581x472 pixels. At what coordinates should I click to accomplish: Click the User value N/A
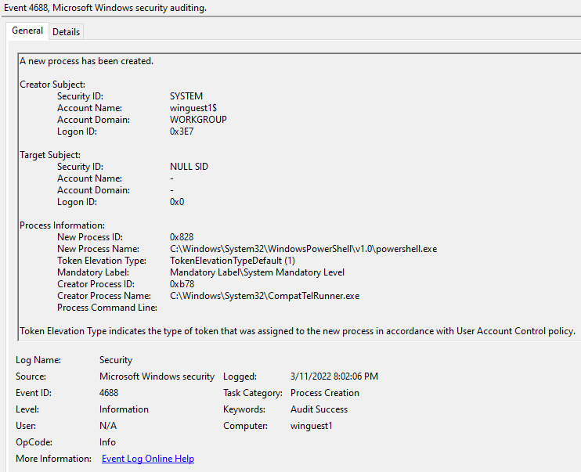(108, 426)
